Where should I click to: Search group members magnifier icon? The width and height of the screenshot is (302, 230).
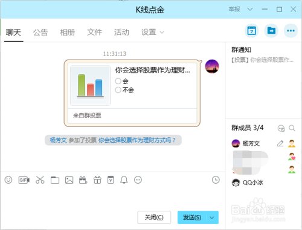click(x=292, y=128)
